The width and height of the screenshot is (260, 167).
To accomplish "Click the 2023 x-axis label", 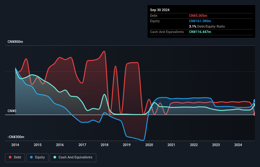I will tap(216, 145).
